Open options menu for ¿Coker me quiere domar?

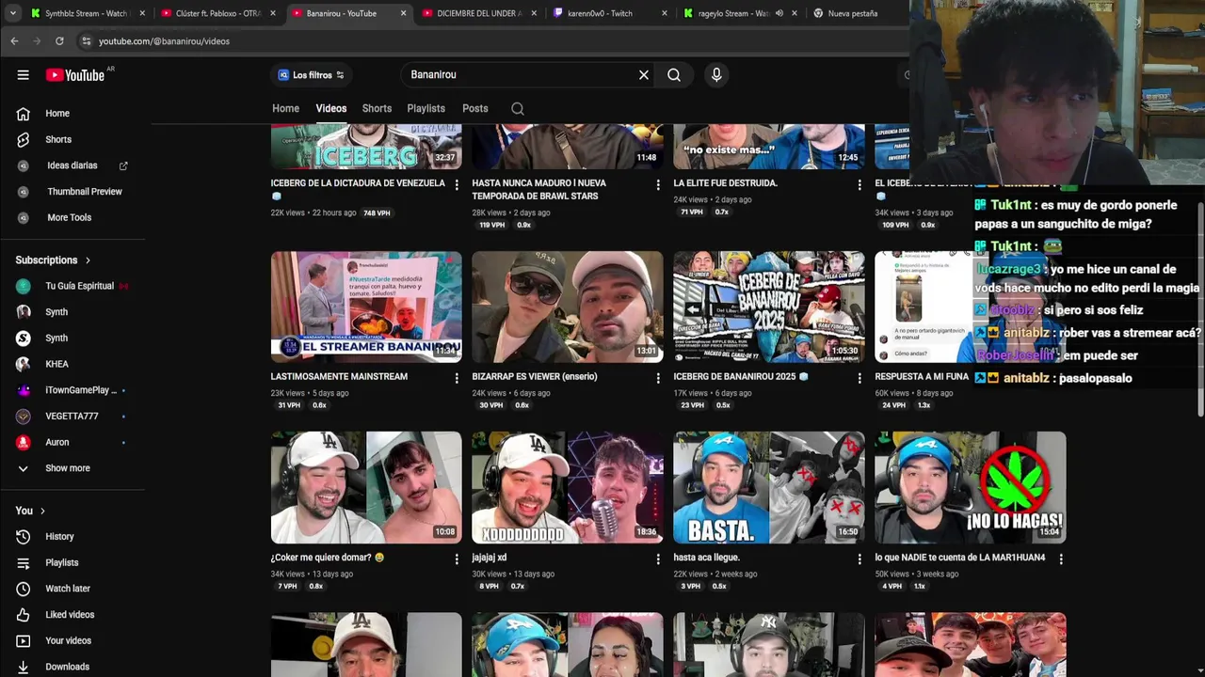[457, 559]
